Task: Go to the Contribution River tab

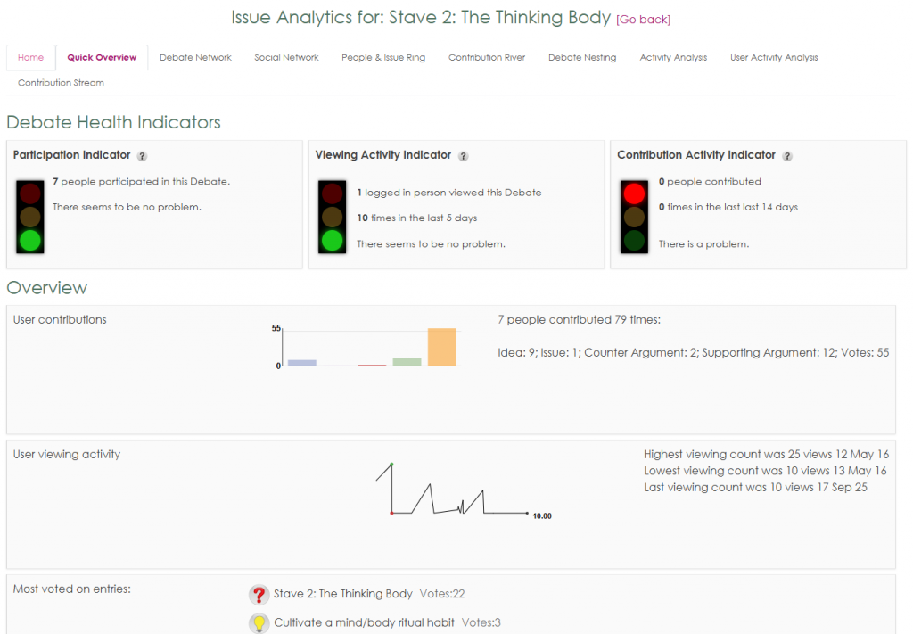Action: pos(487,58)
